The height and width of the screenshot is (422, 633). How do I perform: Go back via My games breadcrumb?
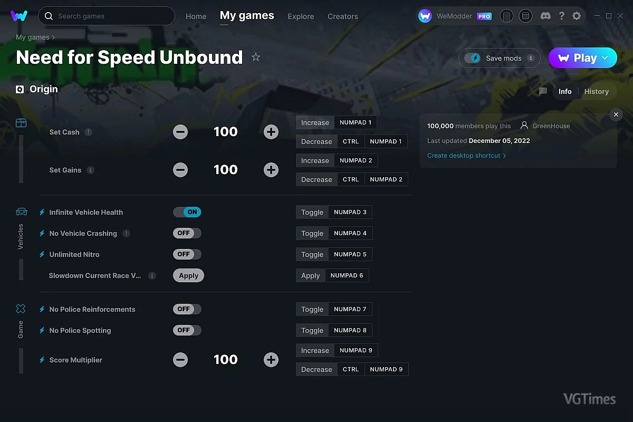pyautogui.click(x=32, y=37)
